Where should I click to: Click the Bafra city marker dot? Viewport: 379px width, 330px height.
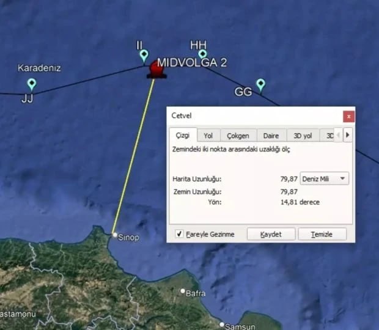183,291
